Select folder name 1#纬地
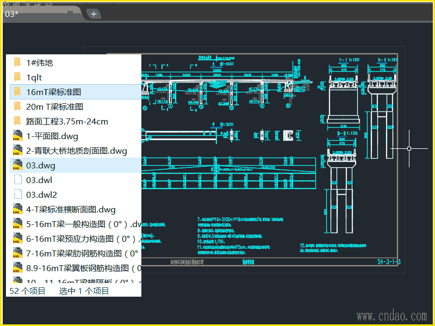 point(39,62)
